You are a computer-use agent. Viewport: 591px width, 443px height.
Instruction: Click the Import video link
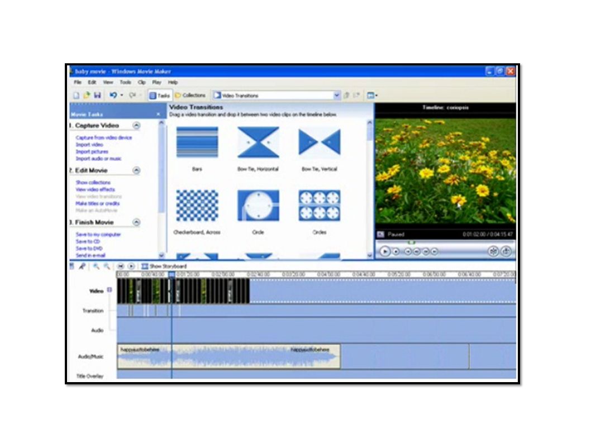[89, 145]
